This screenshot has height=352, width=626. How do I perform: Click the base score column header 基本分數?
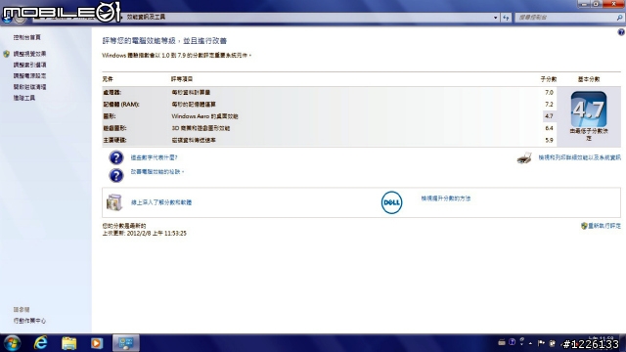click(589, 79)
